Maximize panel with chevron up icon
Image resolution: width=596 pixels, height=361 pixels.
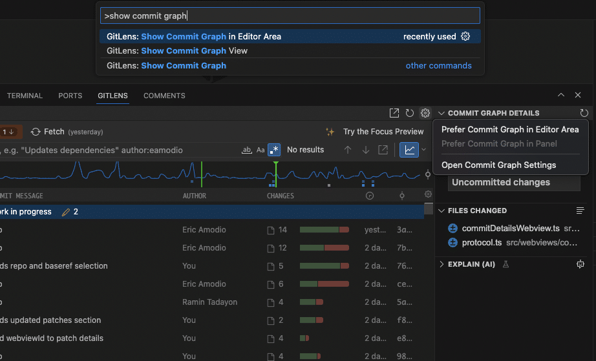tap(561, 95)
